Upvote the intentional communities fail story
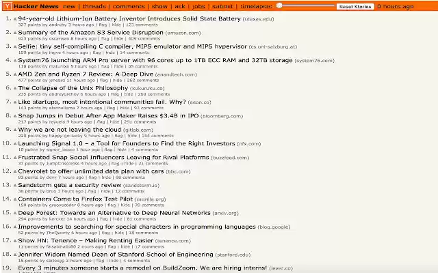The height and width of the screenshot is (273, 438). click(x=15, y=102)
